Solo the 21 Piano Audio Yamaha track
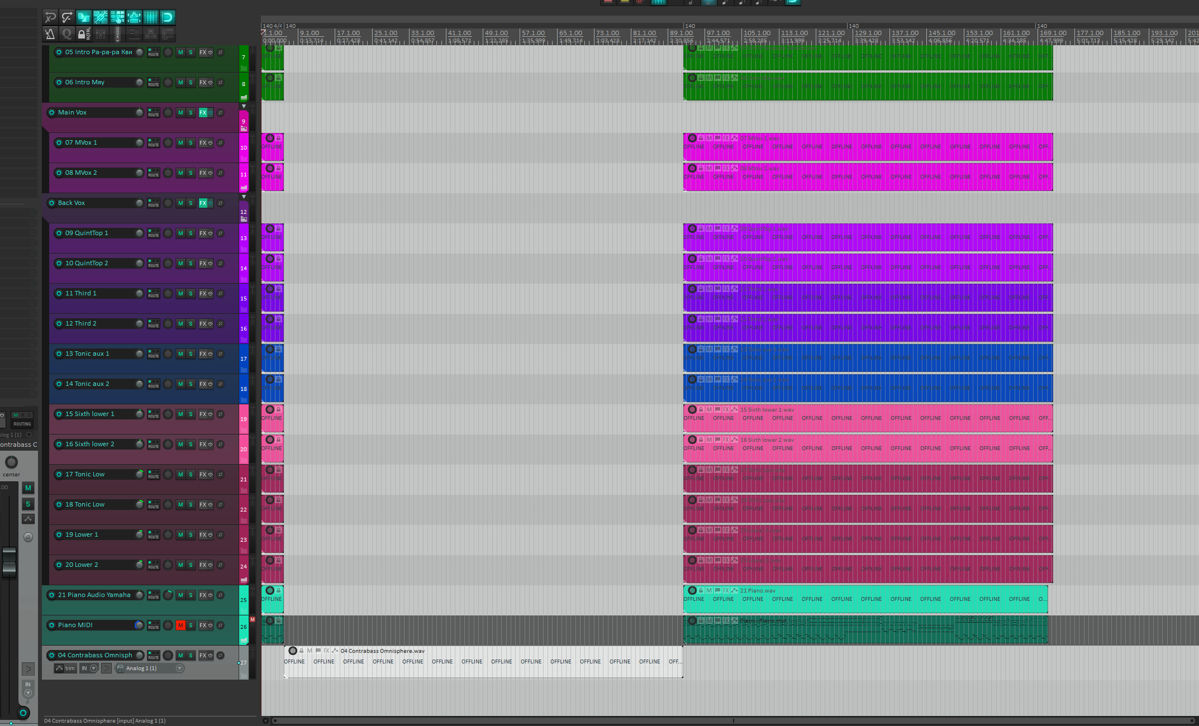 tap(191, 595)
